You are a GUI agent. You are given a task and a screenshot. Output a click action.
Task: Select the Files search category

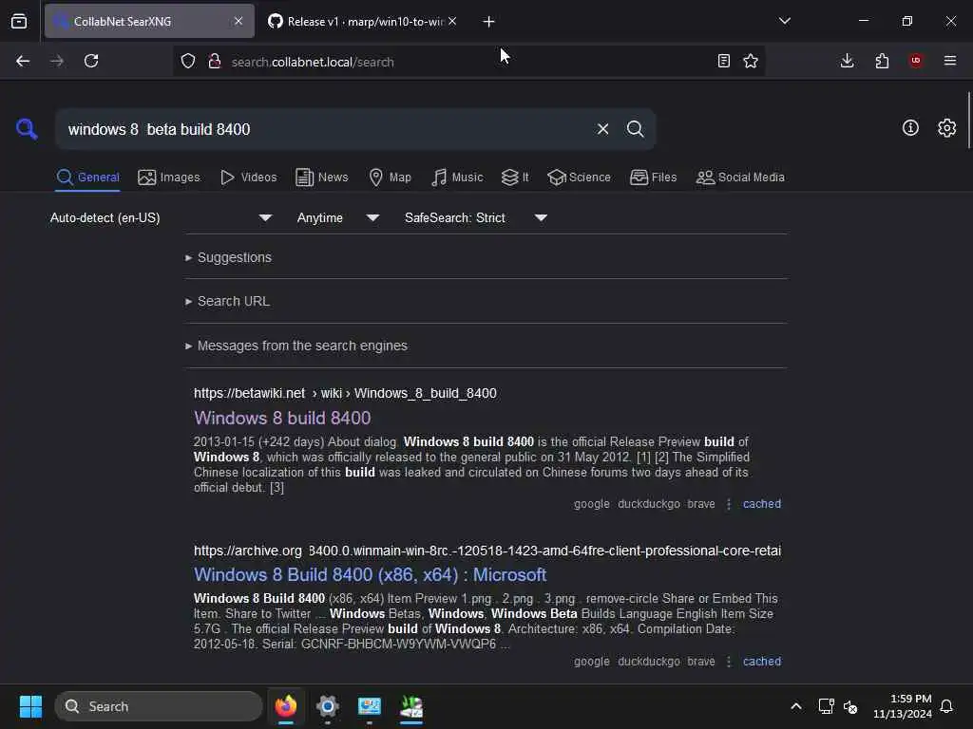click(x=653, y=178)
